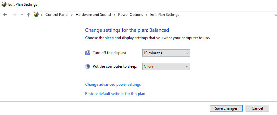Go up one level with up arrow

pyautogui.click(x=29, y=15)
